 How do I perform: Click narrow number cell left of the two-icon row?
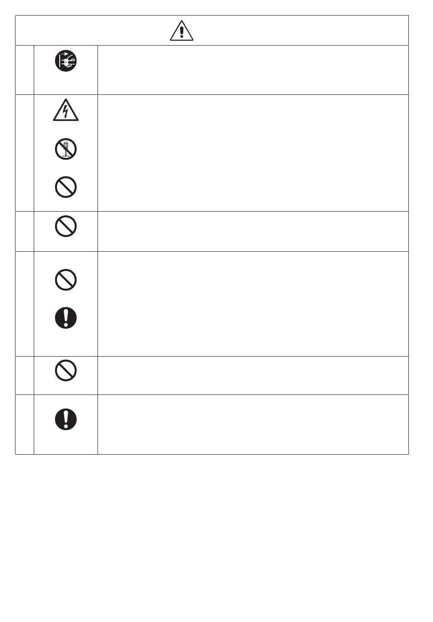pos(25,304)
